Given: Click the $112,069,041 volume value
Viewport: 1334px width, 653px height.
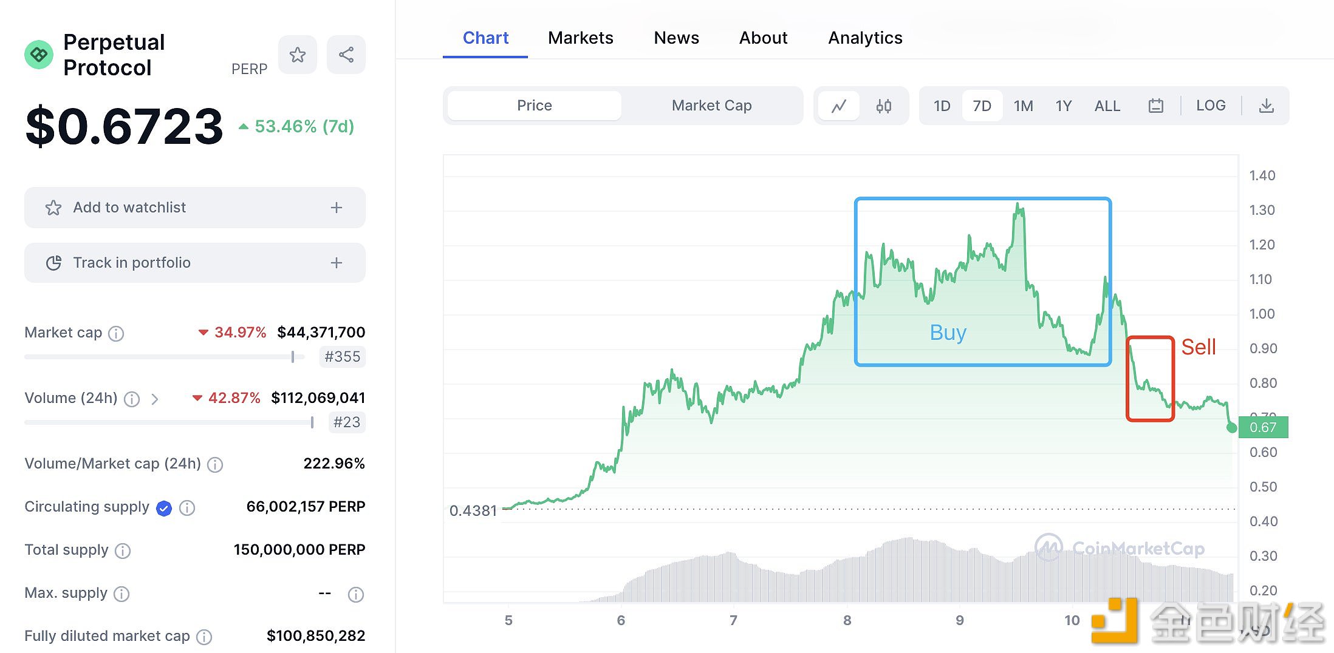Looking at the screenshot, I should pyautogui.click(x=318, y=398).
